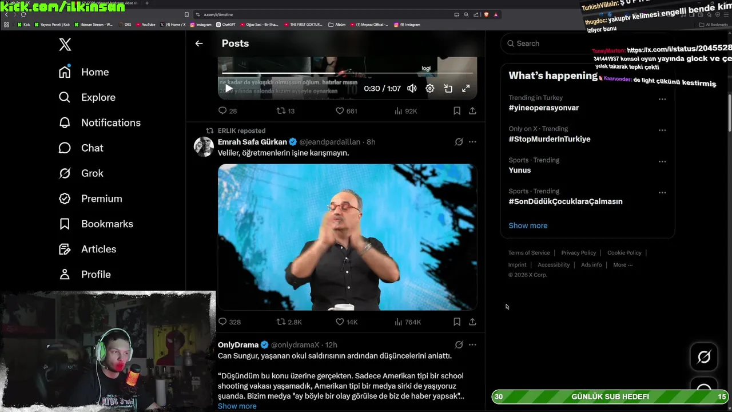Screen dimensions: 732x412
Task: Open more options for #SonDüdükÇocuklaraÇalmasın trend
Action: coord(662,192)
